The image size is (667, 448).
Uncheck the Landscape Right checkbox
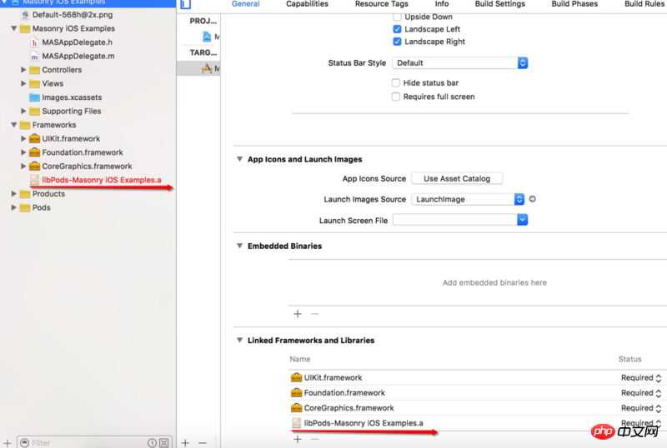tap(397, 42)
